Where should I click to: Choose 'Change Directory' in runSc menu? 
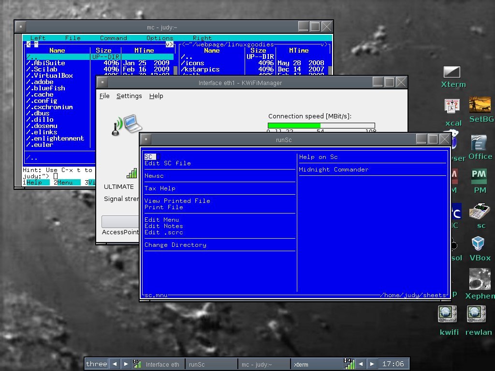pos(175,245)
